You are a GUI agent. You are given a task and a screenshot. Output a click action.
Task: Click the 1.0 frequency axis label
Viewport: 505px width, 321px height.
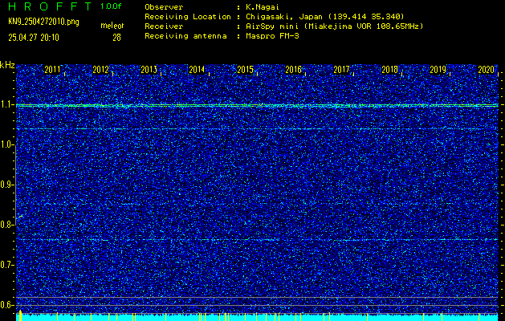point(6,145)
